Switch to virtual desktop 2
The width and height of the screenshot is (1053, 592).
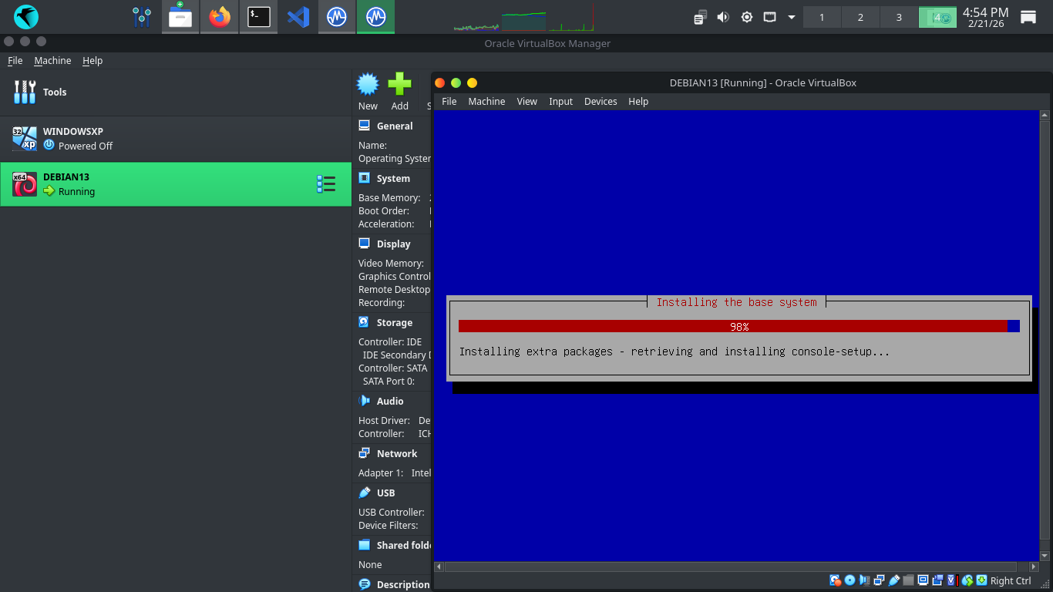(x=860, y=17)
